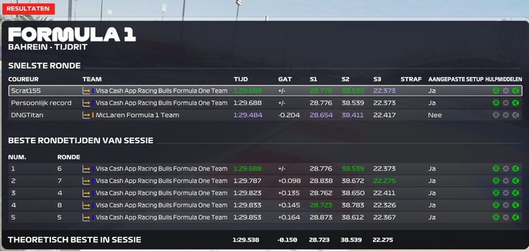Viewport: 529px width, 251px height.
Task: Click traction assist icon in the 1:29.853 lap row
Action: pos(495,217)
